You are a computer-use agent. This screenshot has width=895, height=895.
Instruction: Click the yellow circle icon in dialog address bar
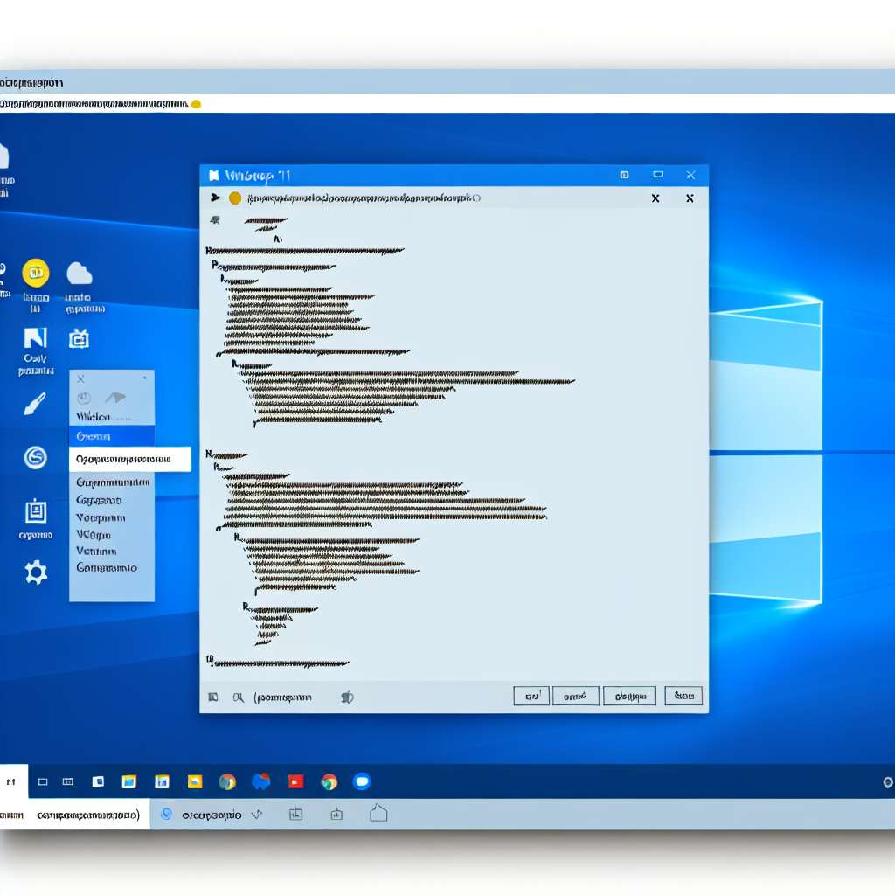[x=234, y=198]
